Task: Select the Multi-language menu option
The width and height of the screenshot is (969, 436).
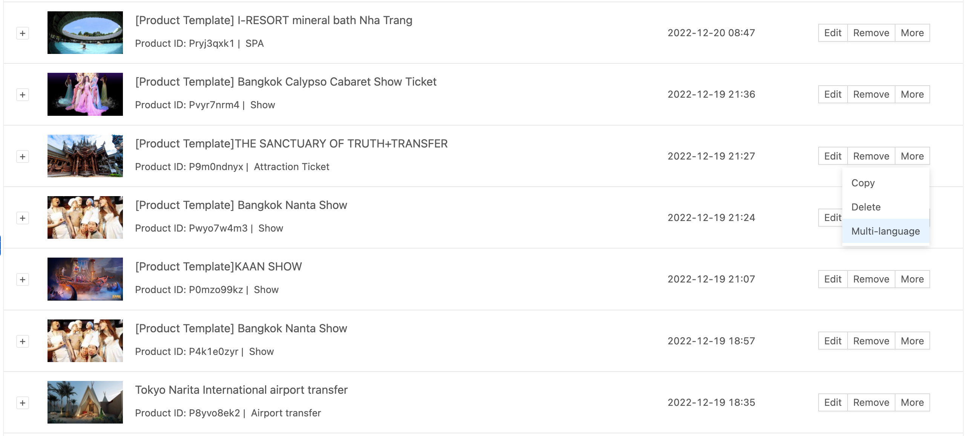Action: click(885, 231)
